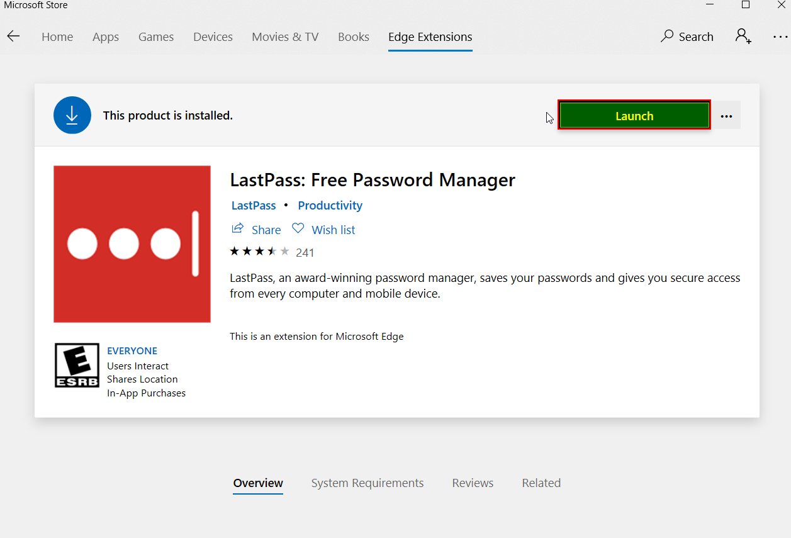The height and width of the screenshot is (538, 791).
Task: Click the ESRB Everyone rating icon
Action: coord(77,365)
